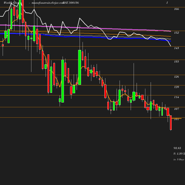Image resolution: width=185 pixels, height=185 pixels.
Task: Click the 101 price label
Action: pos(176,119)
